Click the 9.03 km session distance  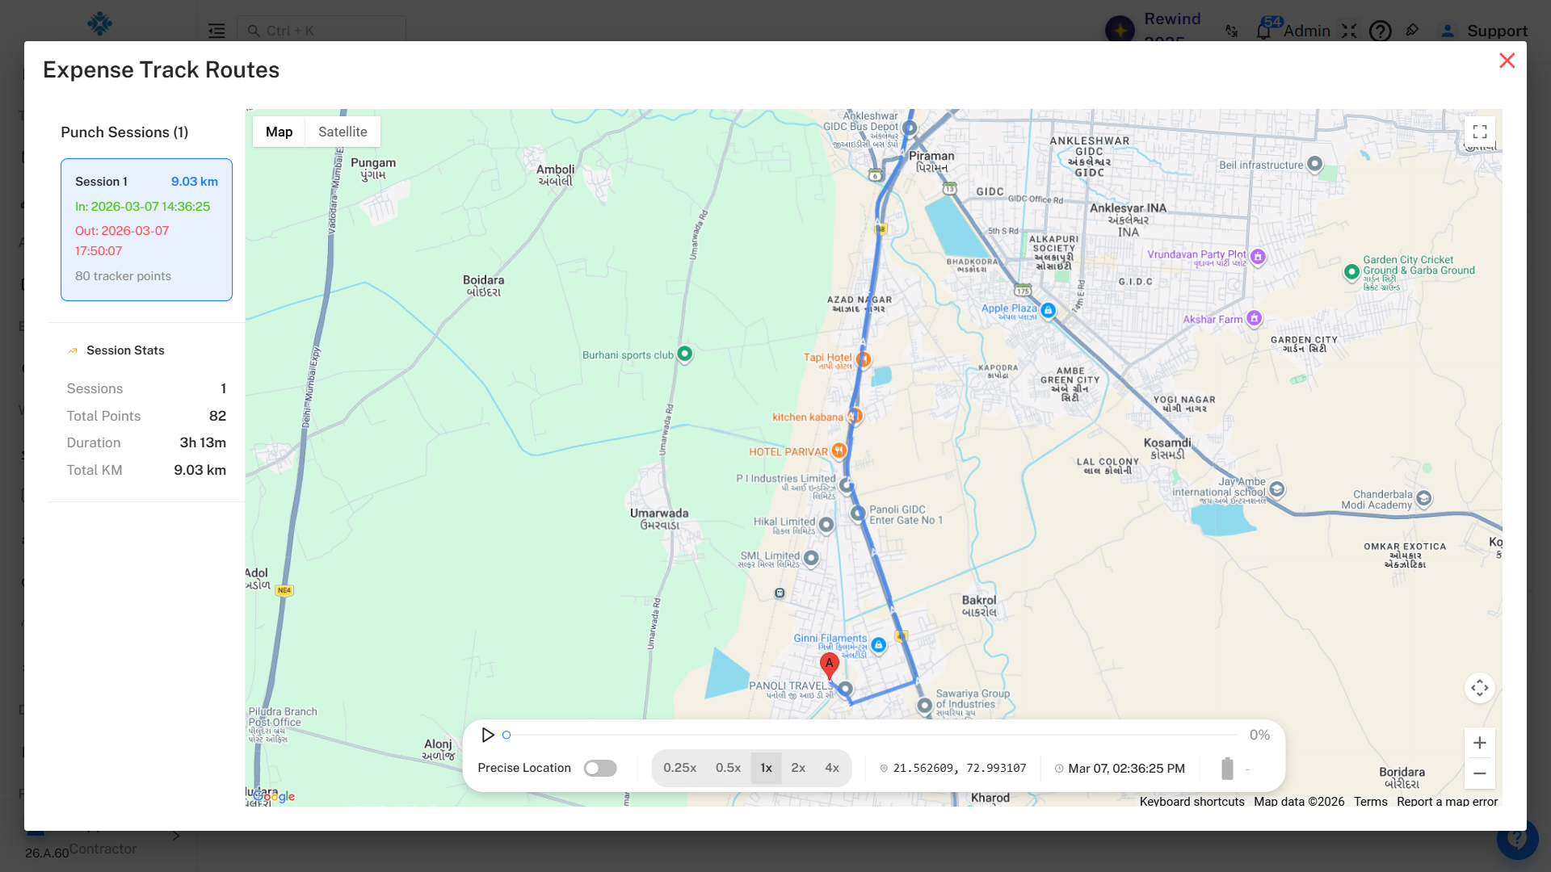195,182
